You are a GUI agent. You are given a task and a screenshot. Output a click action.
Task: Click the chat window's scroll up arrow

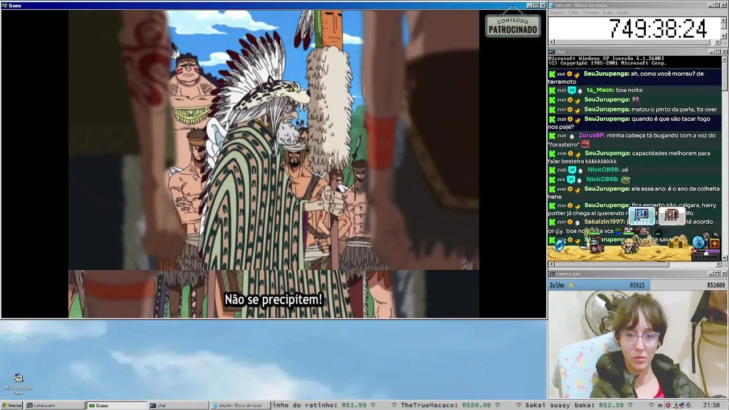click(x=724, y=58)
